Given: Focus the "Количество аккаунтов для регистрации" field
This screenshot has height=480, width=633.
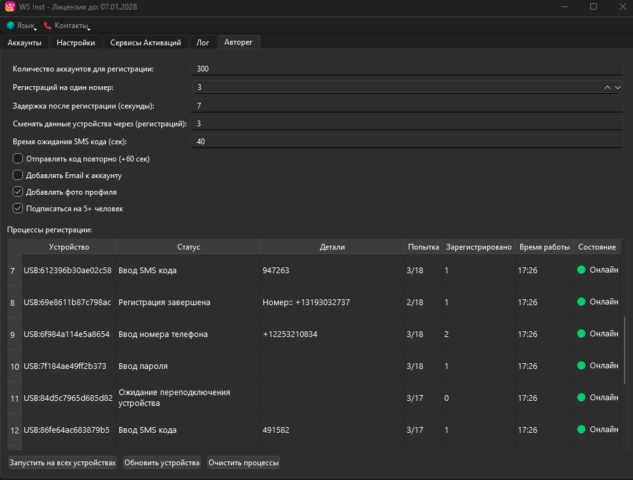Looking at the screenshot, I should pos(406,69).
